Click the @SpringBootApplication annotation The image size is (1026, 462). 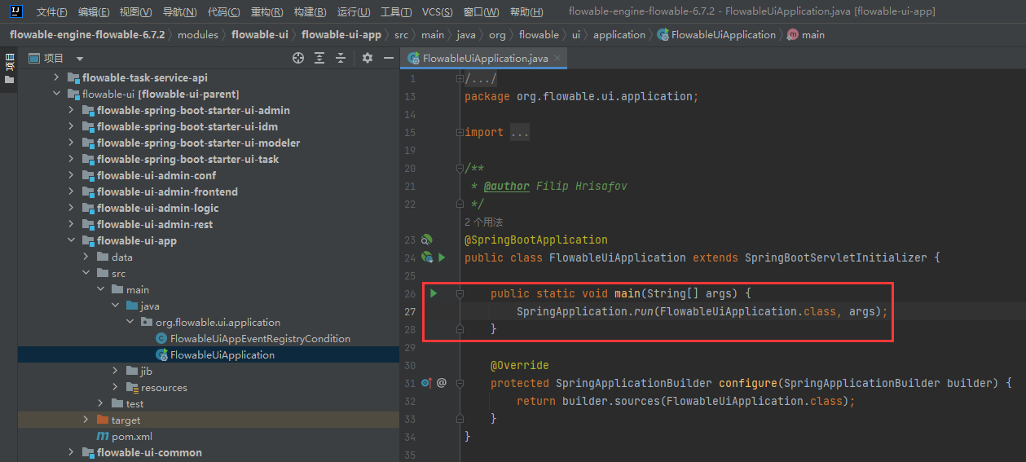[536, 240]
